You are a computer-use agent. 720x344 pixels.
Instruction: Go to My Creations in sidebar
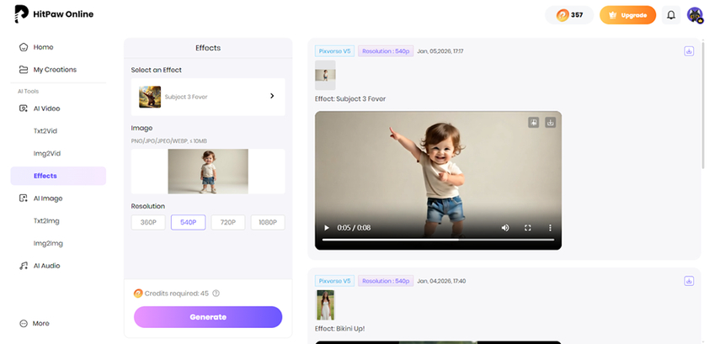pos(54,69)
